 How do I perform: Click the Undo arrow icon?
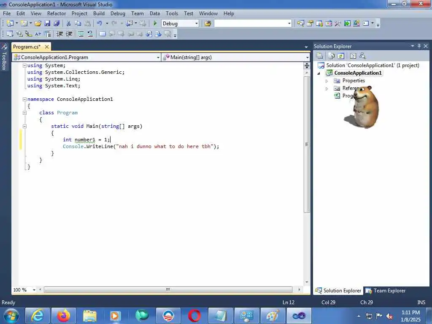click(x=100, y=24)
